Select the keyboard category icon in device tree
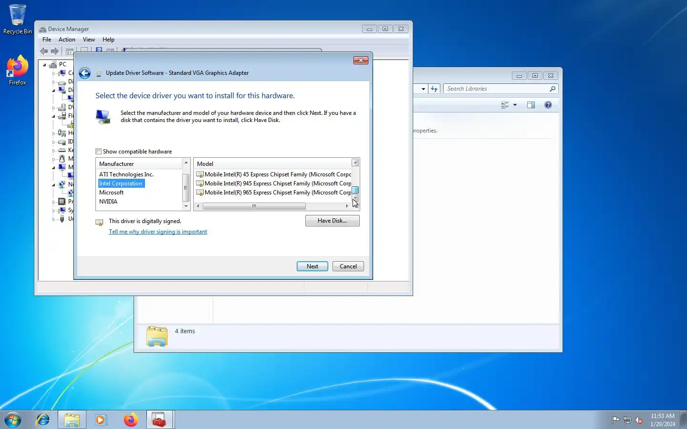Image resolution: width=687 pixels, height=429 pixels. [62, 150]
